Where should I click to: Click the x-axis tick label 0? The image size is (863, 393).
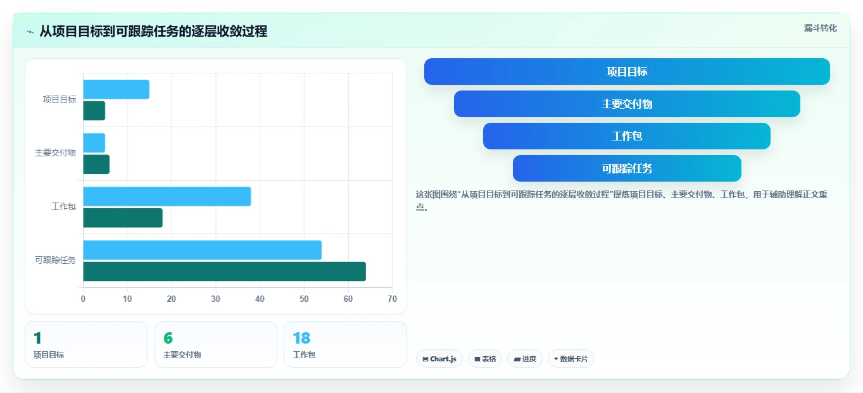click(83, 299)
